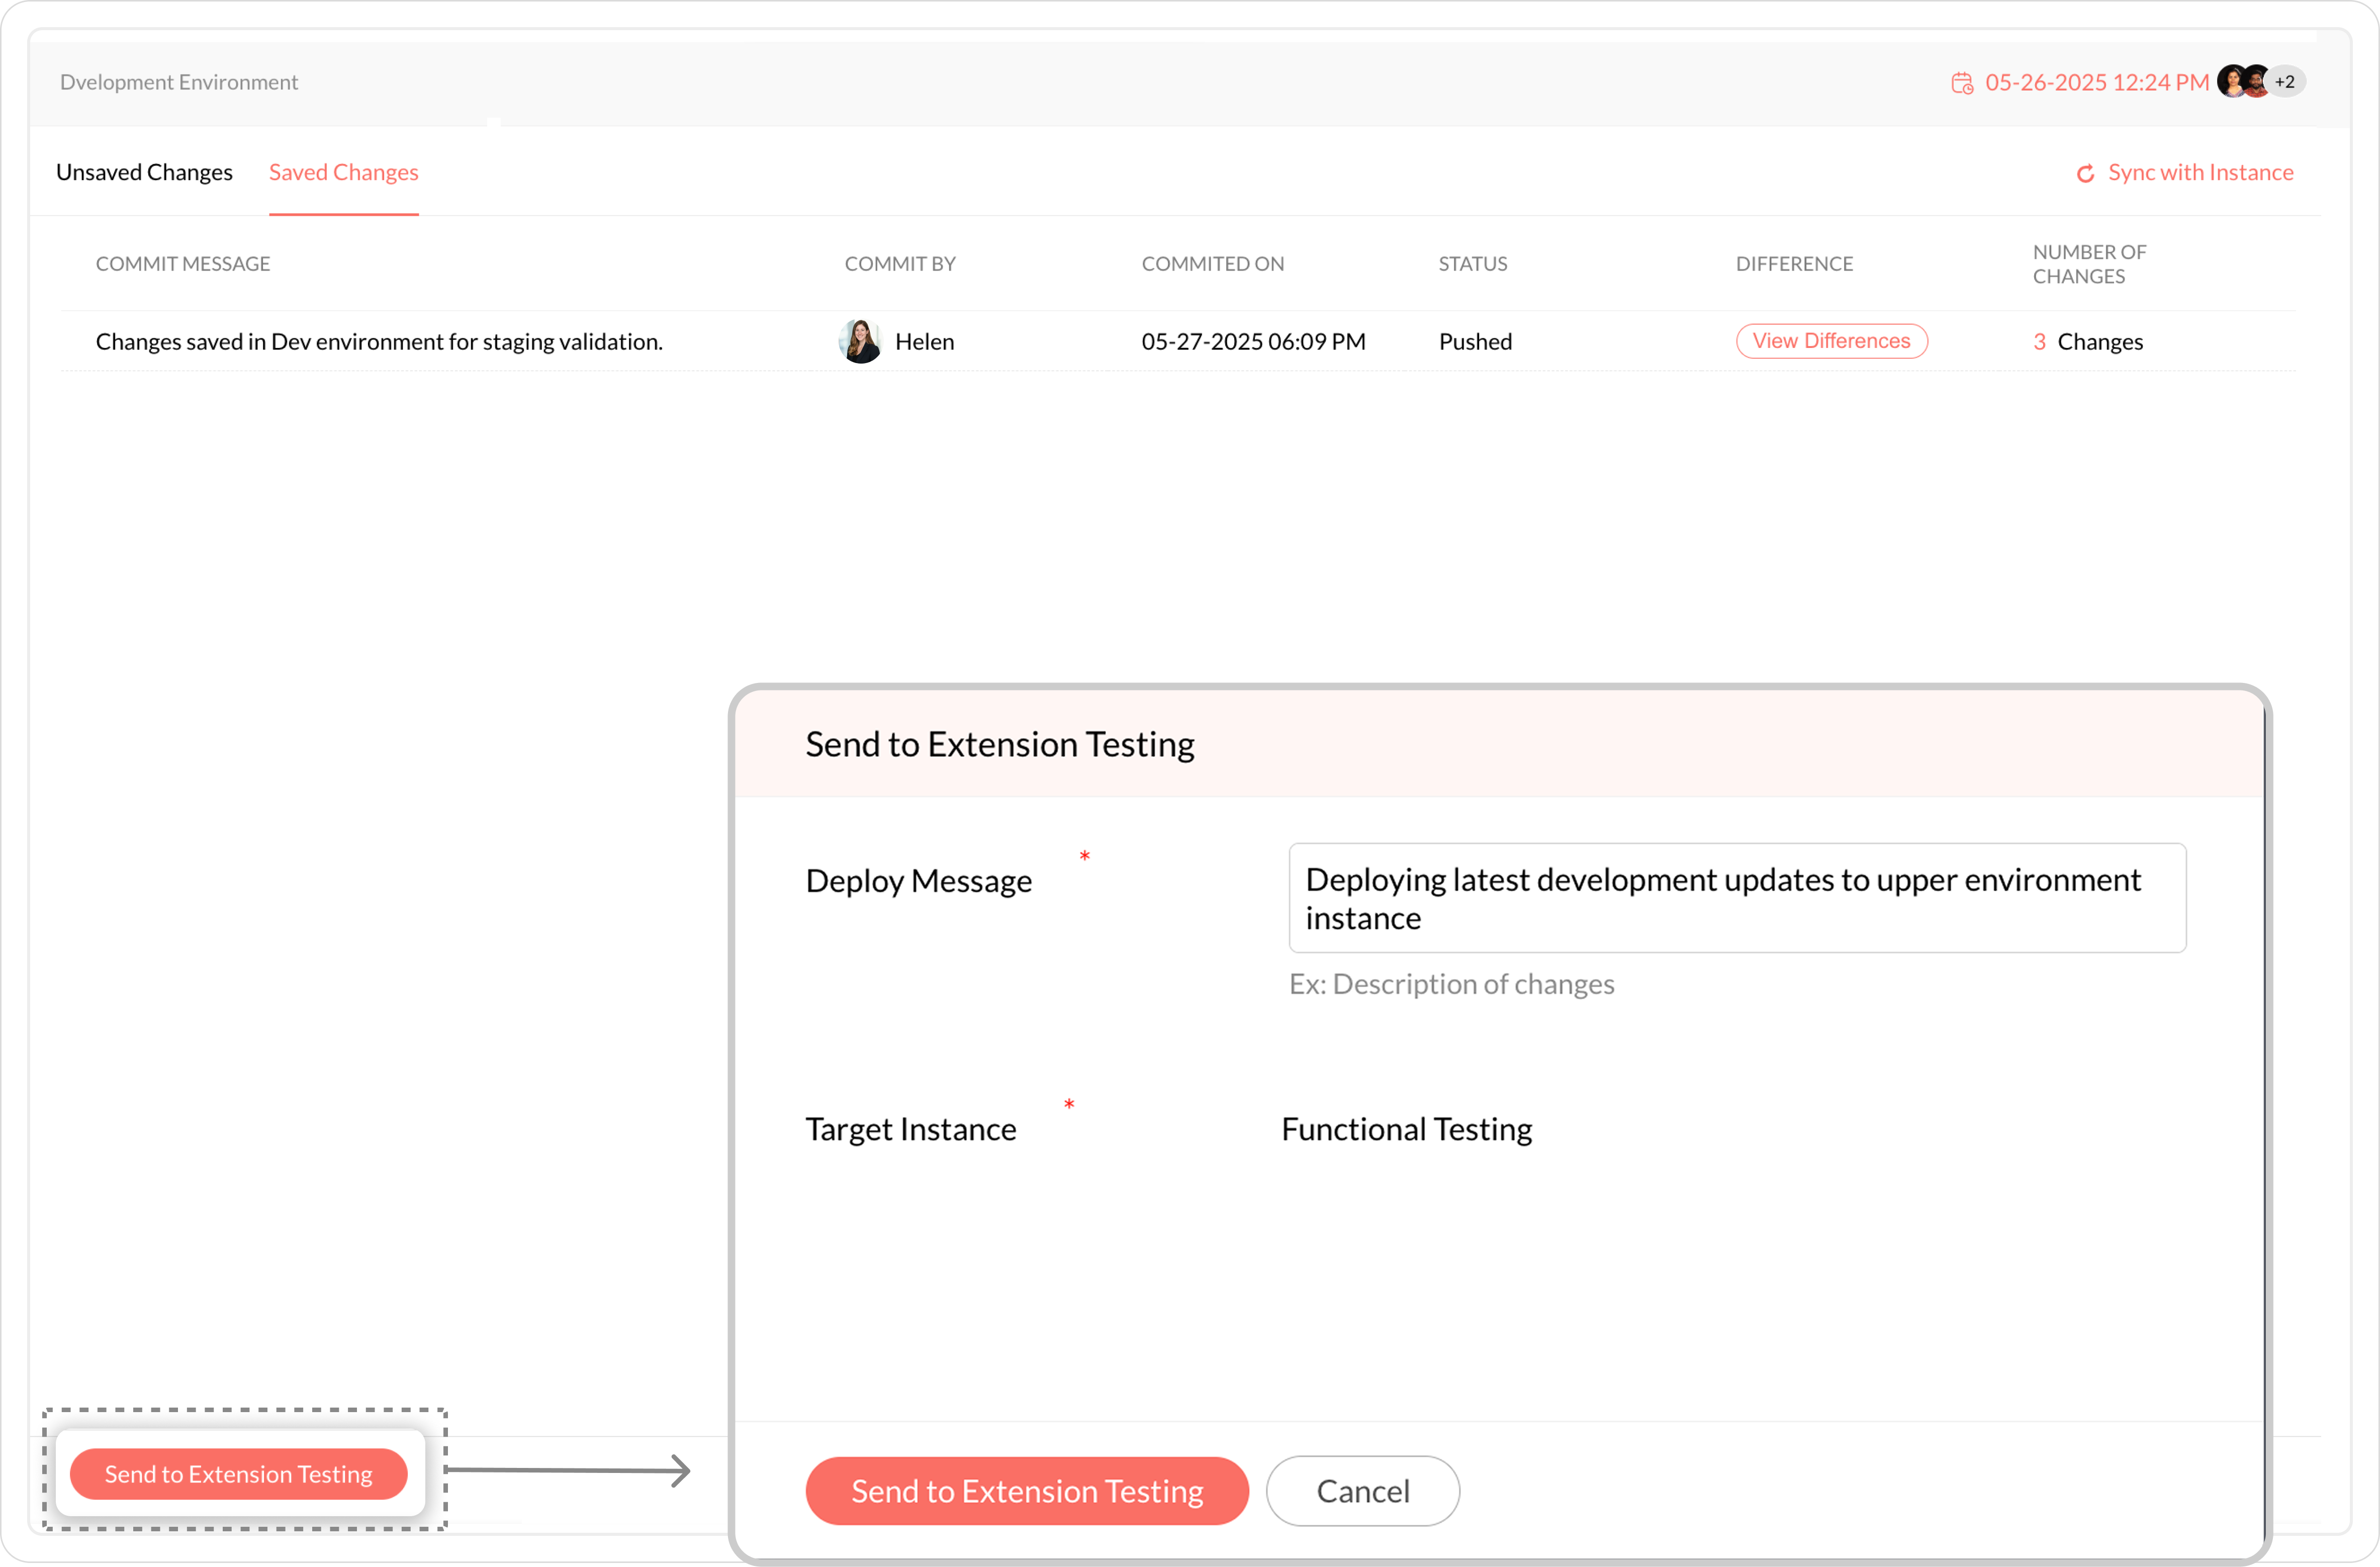The image size is (2380, 1567).
Task: Click the Functional Testing target instance value
Action: [x=1406, y=1129]
